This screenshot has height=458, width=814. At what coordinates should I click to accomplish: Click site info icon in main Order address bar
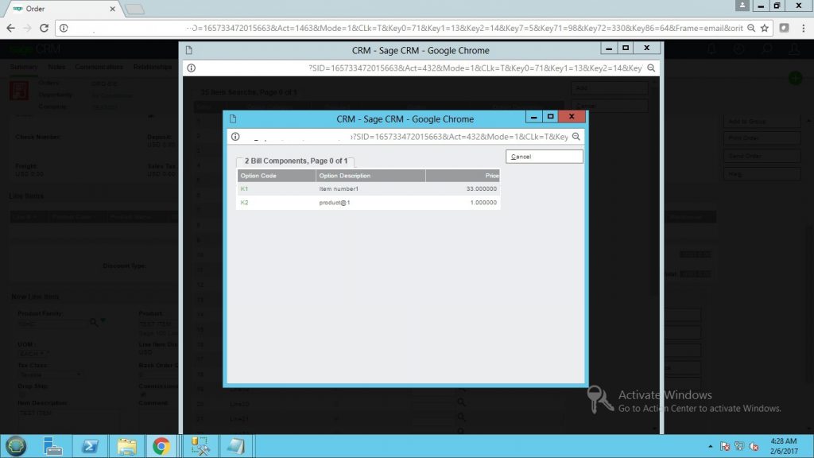pos(64,28)
